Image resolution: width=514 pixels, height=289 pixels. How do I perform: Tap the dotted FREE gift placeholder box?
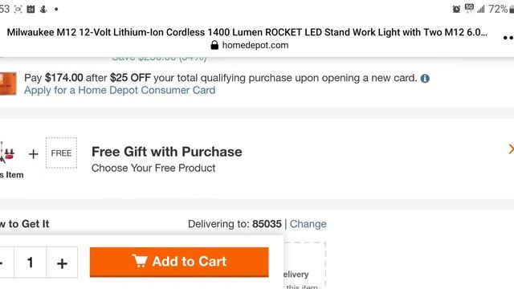tap(61, 153)
